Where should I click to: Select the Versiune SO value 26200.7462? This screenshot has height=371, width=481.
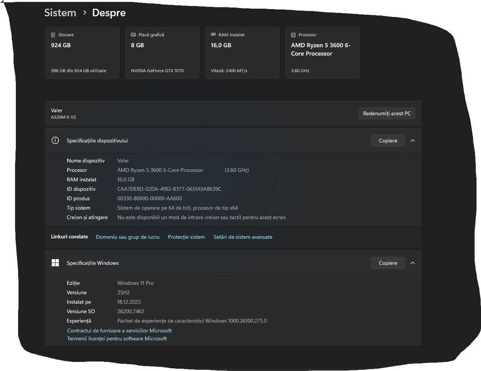(131, 312)
